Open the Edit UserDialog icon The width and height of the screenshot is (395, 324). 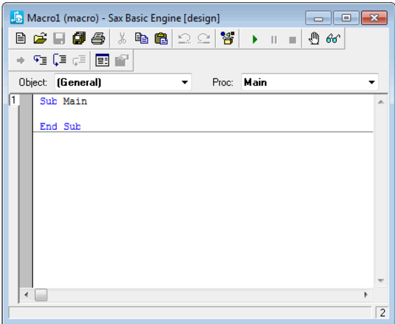(102, 61)
